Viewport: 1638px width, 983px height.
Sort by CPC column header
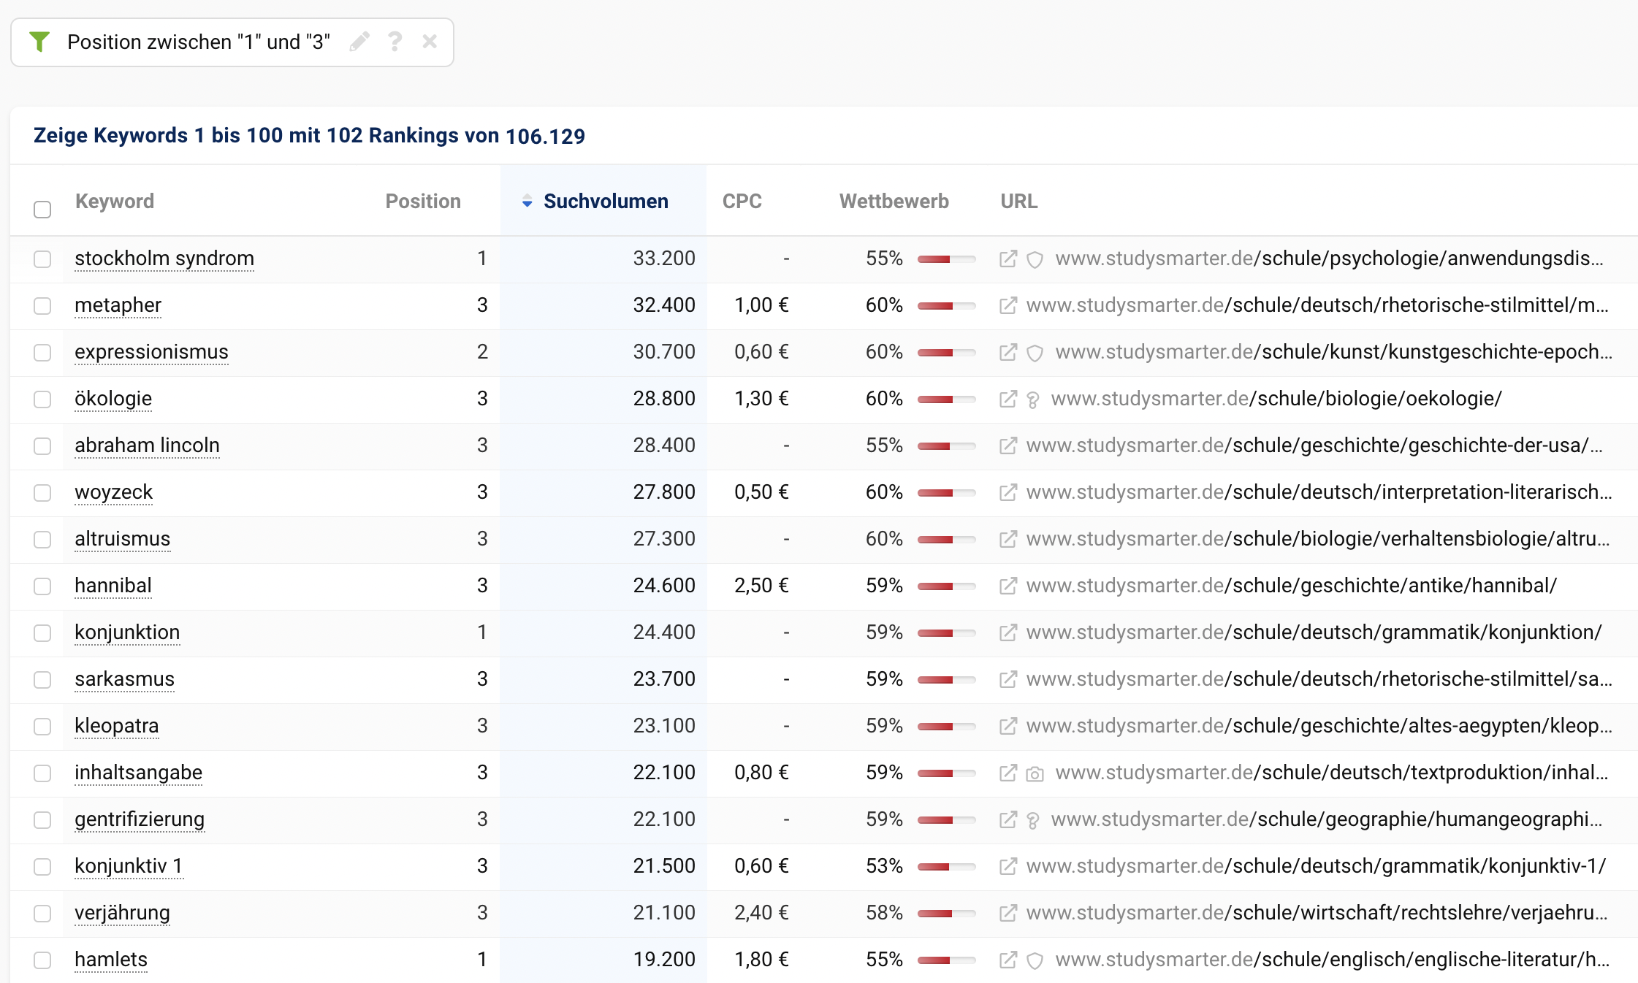[x=742, y=202]
